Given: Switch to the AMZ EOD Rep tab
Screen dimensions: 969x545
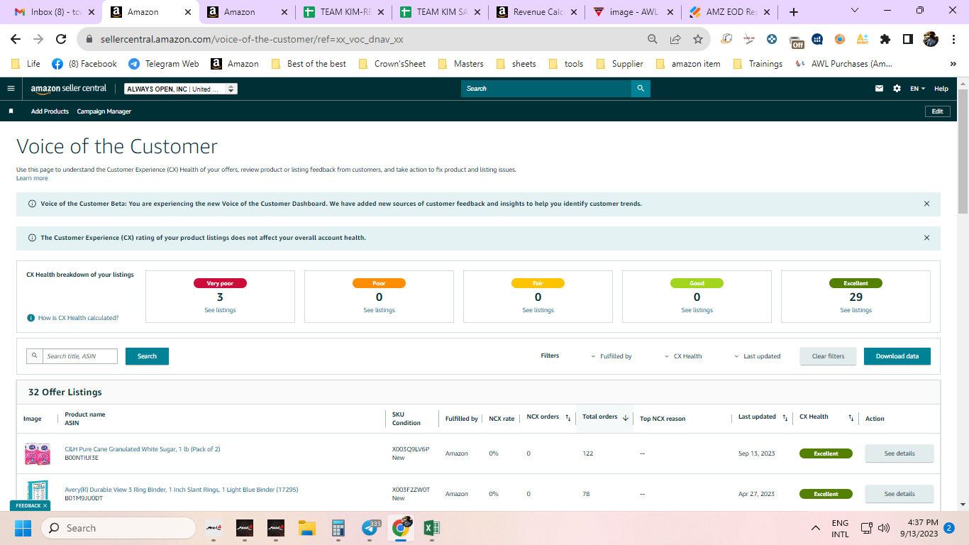Looking at the screenshot, I should (729, 12).
